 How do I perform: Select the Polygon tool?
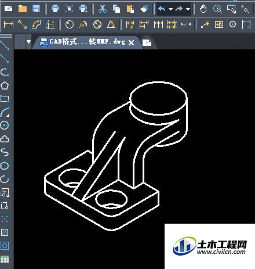[5, 85]
